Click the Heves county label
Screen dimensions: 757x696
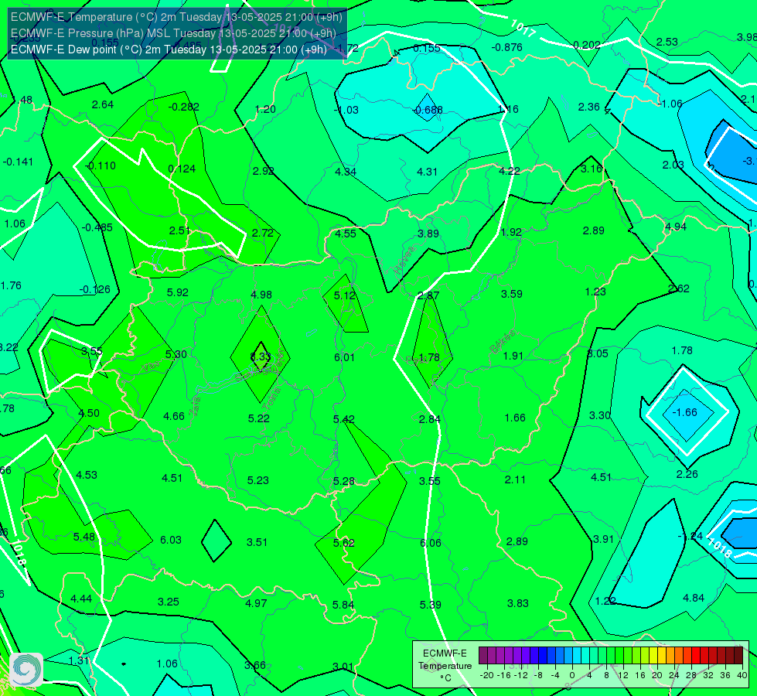coord(404,260)
